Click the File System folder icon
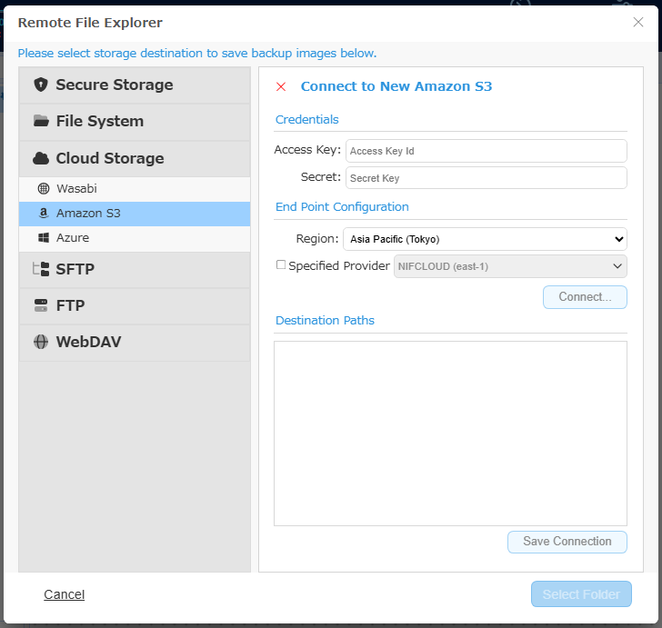The image size is (662, 628). 41,121
